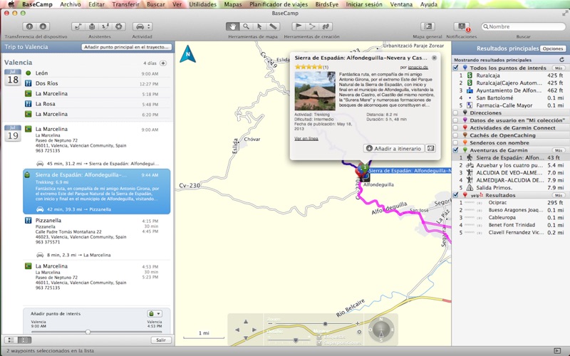570x356 pixels.
Task: Select the zoom magnifier map tool
Action: click(246, 26)
